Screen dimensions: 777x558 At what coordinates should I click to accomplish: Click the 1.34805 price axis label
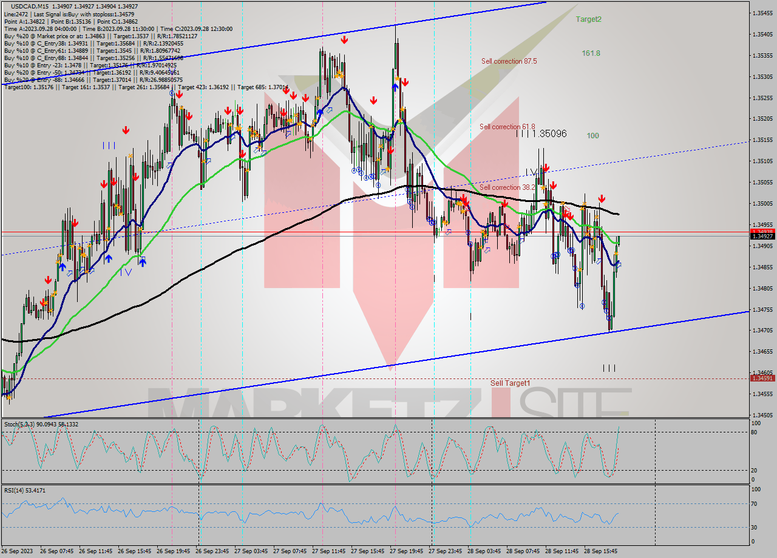pos(762,288)
